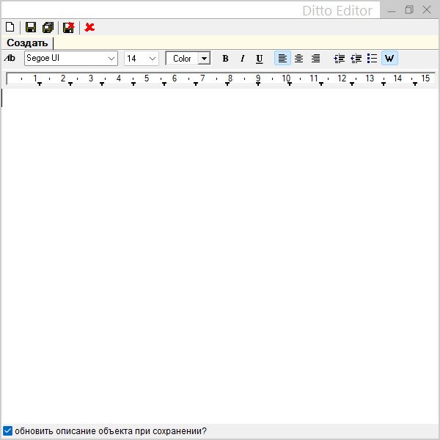
Task: Toggle bold formatting
Action: 225,58
